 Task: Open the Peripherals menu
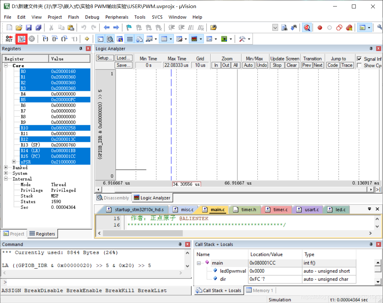tap(117, 17)
